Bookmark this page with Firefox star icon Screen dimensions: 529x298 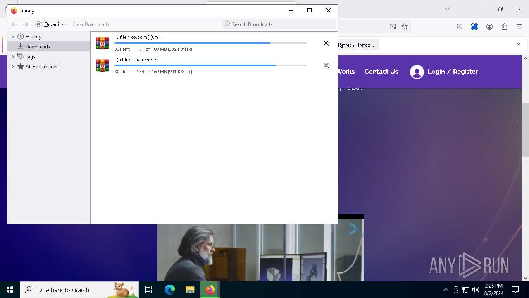405,26
